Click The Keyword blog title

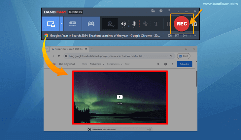(67, 64)
